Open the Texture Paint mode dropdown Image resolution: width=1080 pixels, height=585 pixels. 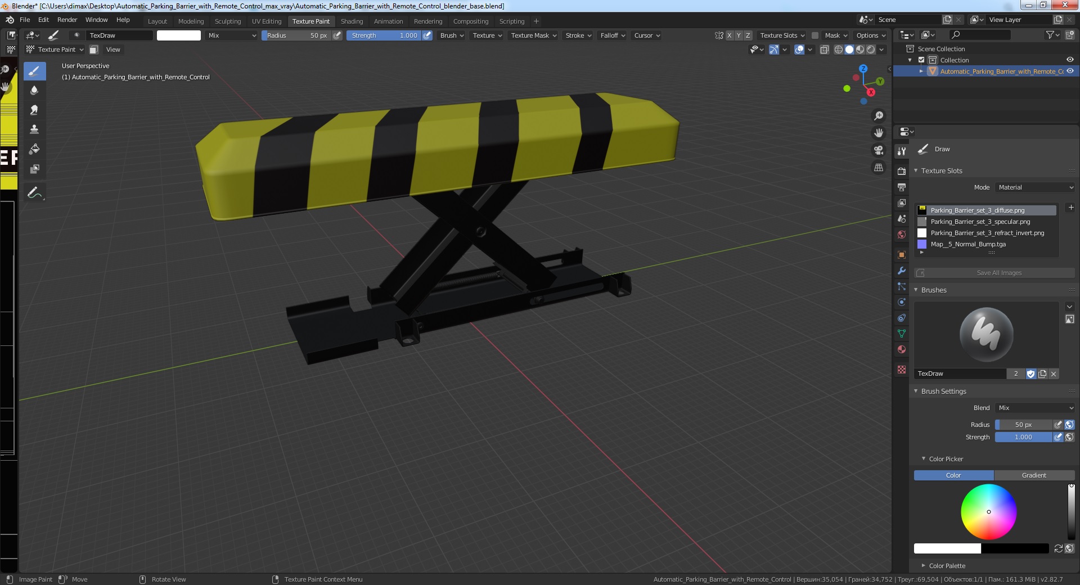click(55, 49)
